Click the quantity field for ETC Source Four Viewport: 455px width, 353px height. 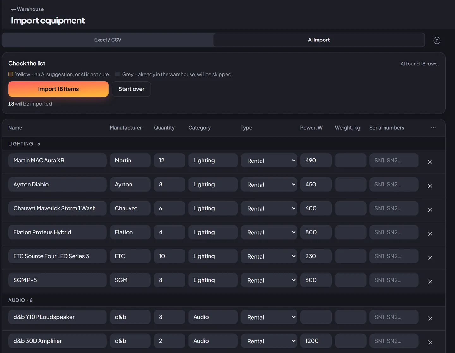(x=169, y=256)
